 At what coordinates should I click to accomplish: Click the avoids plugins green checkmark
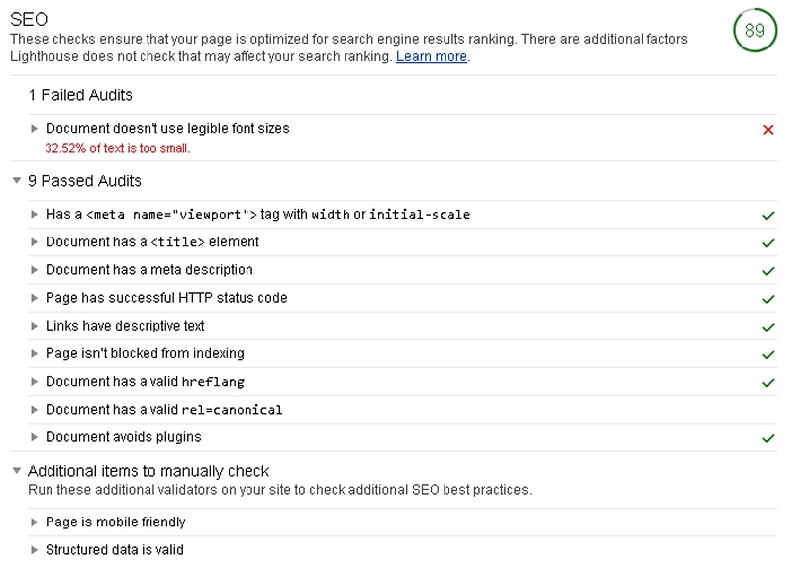point(768,438)
